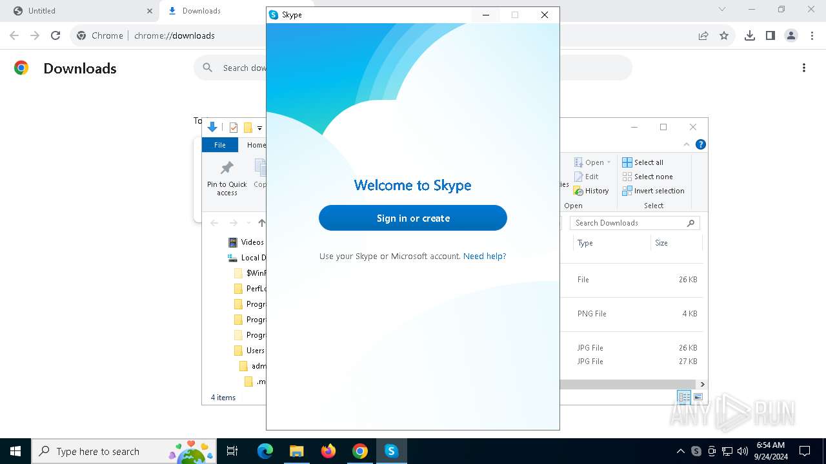This screenshot has height=464, width=826.
Task: Open Task View on taskbar
Action: coord(232,451)
